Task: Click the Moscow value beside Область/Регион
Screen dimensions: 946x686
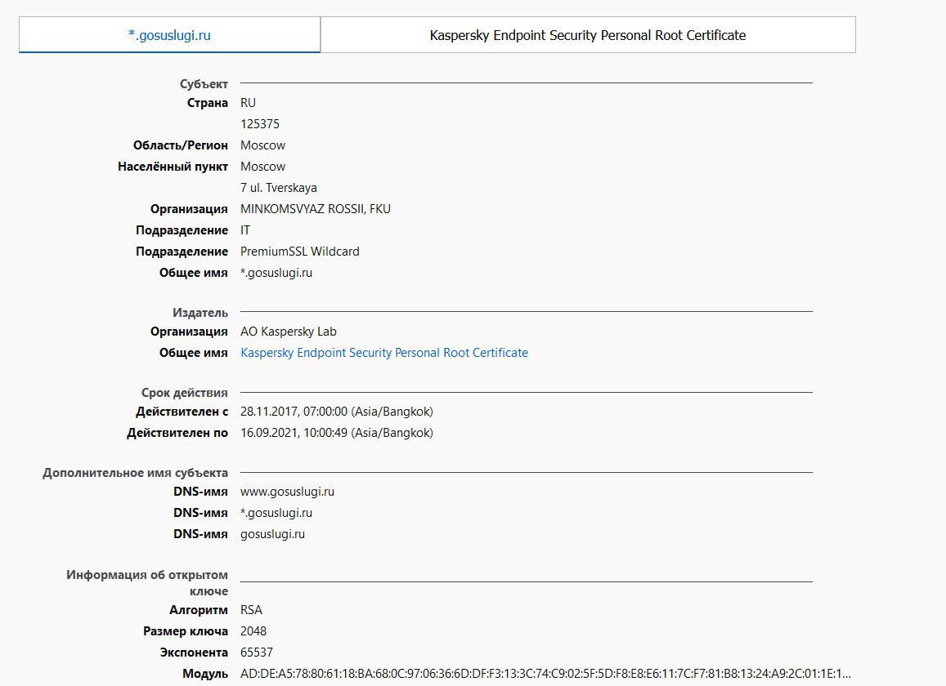Action: 262,145
